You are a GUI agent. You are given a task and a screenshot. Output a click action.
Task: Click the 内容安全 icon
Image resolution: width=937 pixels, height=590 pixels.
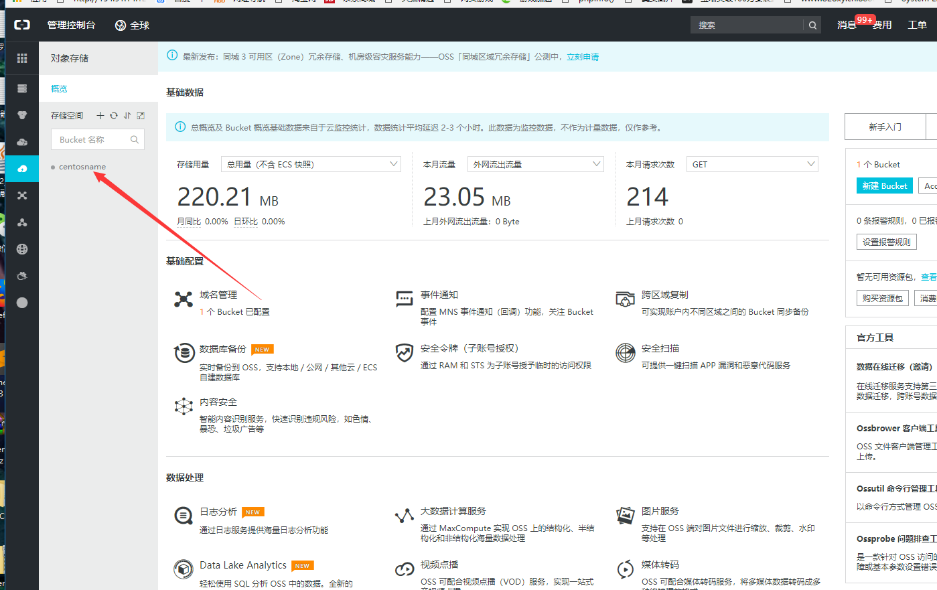coord(184,406)
